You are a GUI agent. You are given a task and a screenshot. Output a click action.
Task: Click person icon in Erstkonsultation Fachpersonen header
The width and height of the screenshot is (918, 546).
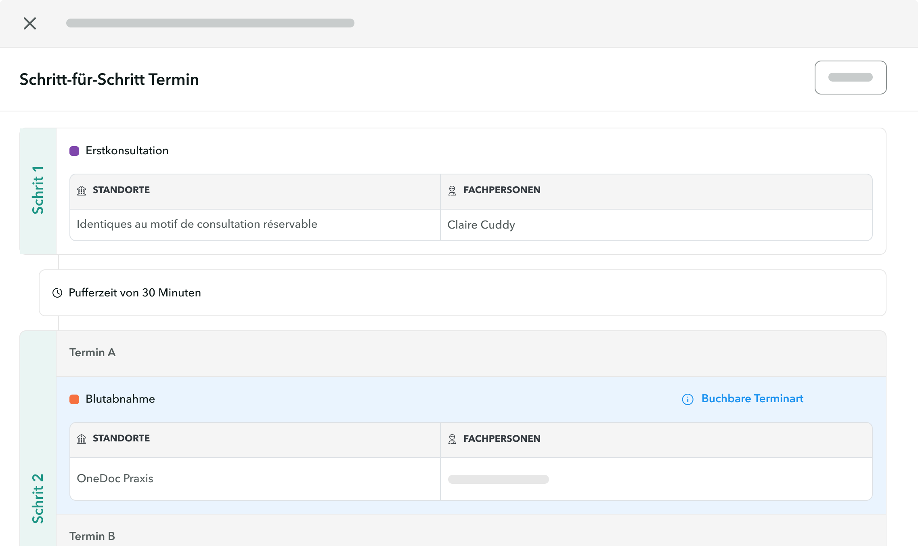(452, 191)
